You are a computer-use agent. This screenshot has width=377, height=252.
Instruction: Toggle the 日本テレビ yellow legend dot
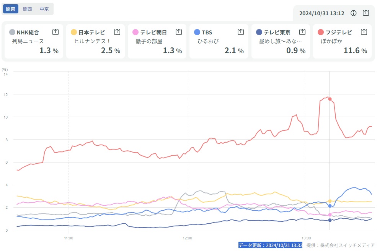coord(74,32)
